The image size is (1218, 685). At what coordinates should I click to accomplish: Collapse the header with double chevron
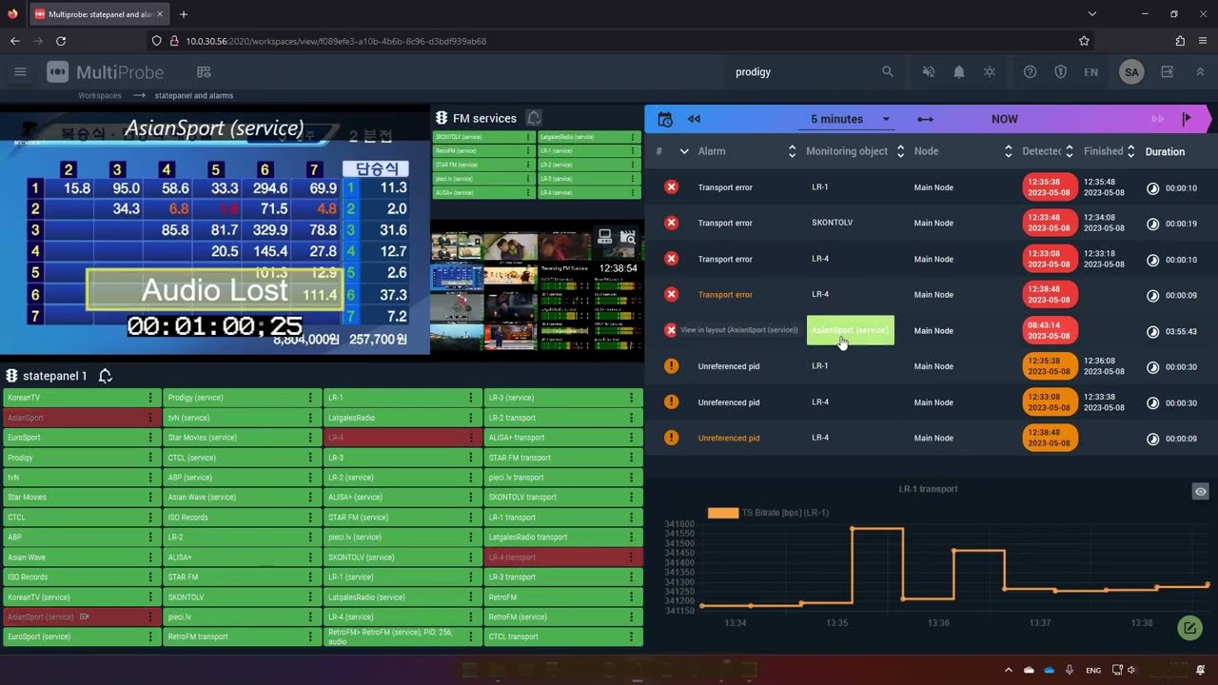click(x=1199, y=72)
